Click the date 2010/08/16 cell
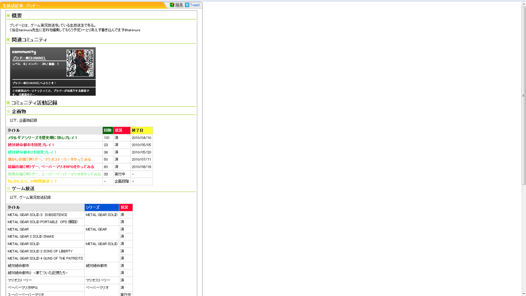526x296 pixels. (142, 166)
